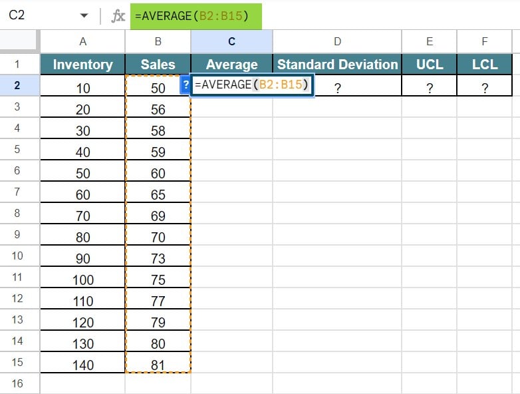Click the Sales cell with value 79
520x394 pixels.
coord(158,319)
